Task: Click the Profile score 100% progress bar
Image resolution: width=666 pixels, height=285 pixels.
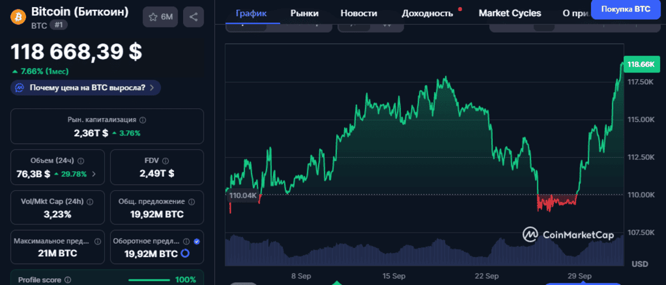Action: (x=149, y=280)
